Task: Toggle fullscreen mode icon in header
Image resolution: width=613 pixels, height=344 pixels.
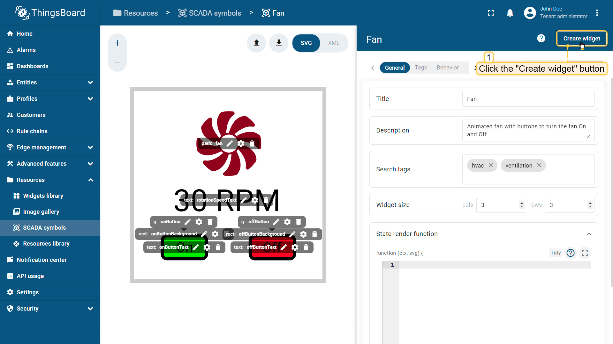Action: pos(491,13)
